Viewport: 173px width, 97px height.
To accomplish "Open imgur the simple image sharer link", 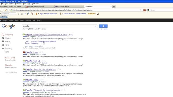I will (48, 14).
